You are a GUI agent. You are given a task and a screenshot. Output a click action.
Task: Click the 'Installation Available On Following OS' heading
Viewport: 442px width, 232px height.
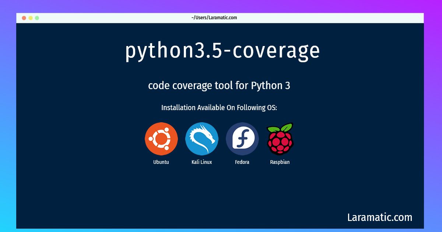coord(219,108)
